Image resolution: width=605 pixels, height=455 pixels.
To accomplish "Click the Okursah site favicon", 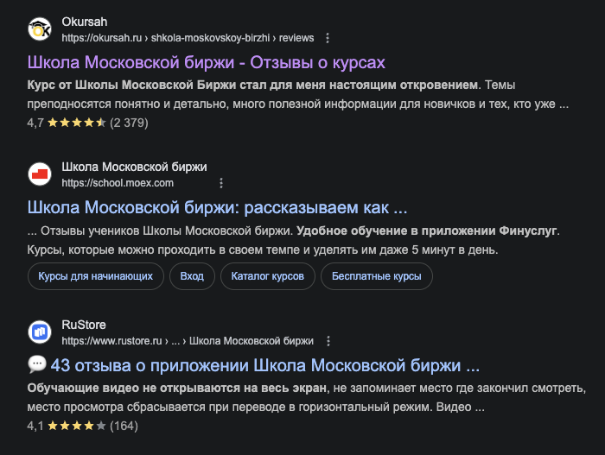I will 40,29.
